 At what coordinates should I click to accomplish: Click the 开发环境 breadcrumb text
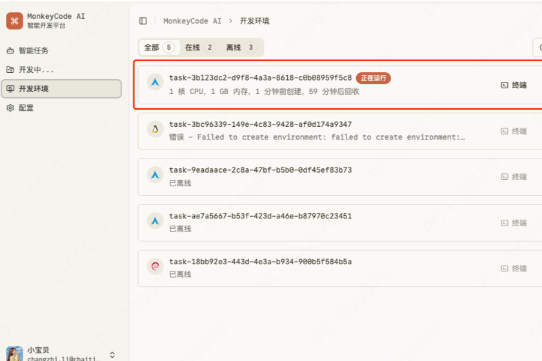click(254, 21)
